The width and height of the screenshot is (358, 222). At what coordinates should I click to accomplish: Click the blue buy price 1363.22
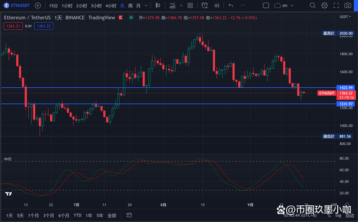[44, 26]
